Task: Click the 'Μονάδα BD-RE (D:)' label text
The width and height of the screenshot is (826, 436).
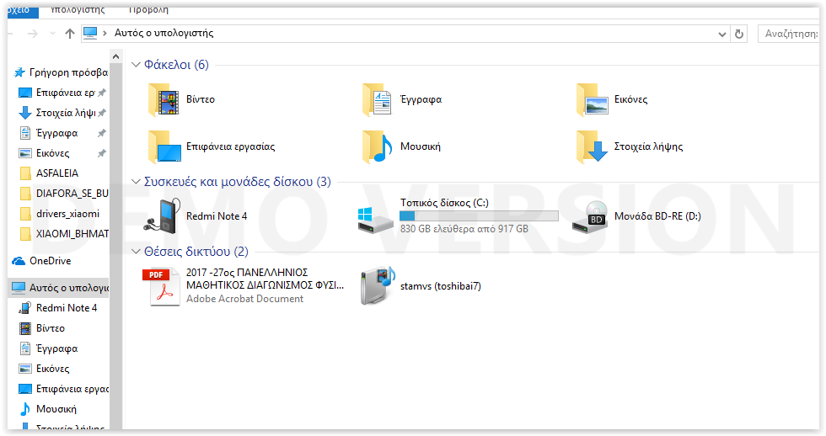Action: tap(657, 216)
